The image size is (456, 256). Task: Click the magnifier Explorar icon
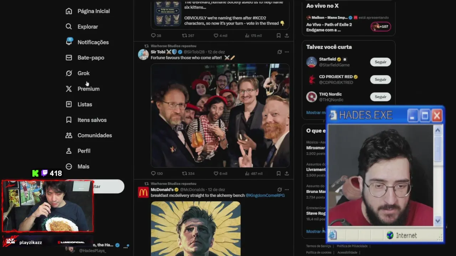69,27
